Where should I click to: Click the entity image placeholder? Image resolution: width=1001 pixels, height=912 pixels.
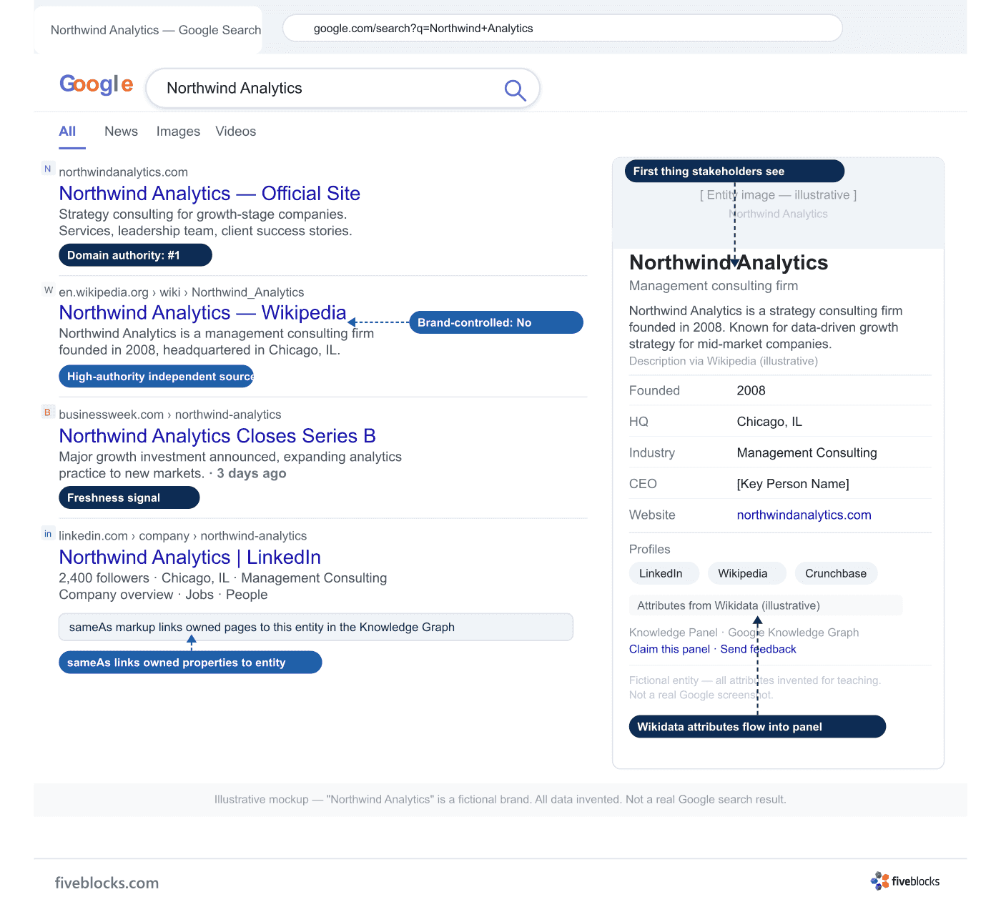click(x=778, y=204)
